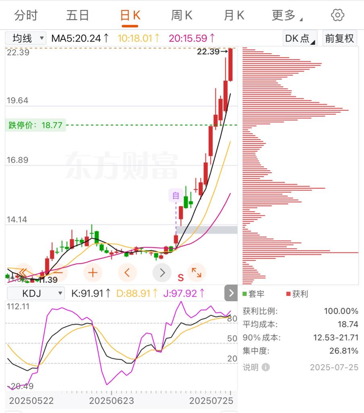364x413 pixels.
Task: Tap the chip date 2025-07-25
Action: click(x=334, y=367)
